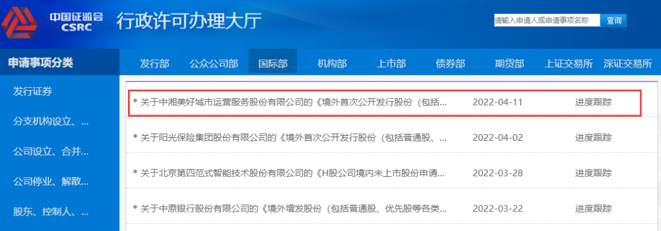The height and width of the screenshot is (231, 661).
Task: Select the 国际部 tab
Action: pos(273,64)
